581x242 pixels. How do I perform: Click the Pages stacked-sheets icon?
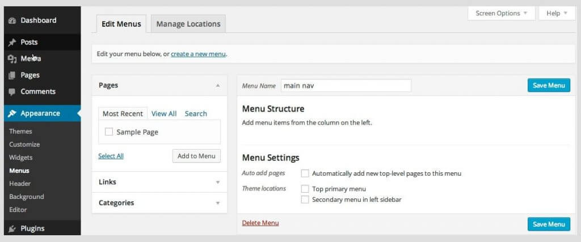coord(12,75)
